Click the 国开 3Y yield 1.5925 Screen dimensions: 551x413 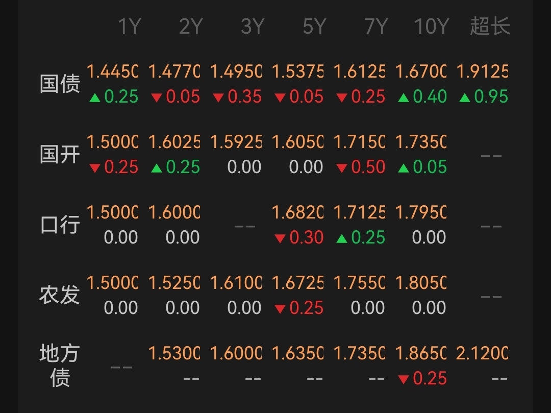coord(236,142)
